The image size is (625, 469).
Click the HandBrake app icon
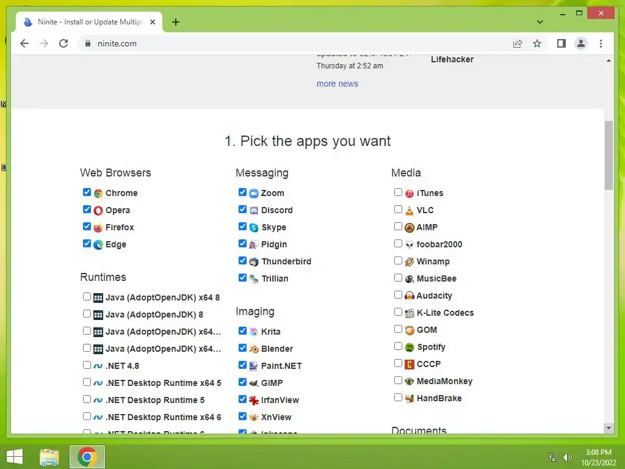410,398
